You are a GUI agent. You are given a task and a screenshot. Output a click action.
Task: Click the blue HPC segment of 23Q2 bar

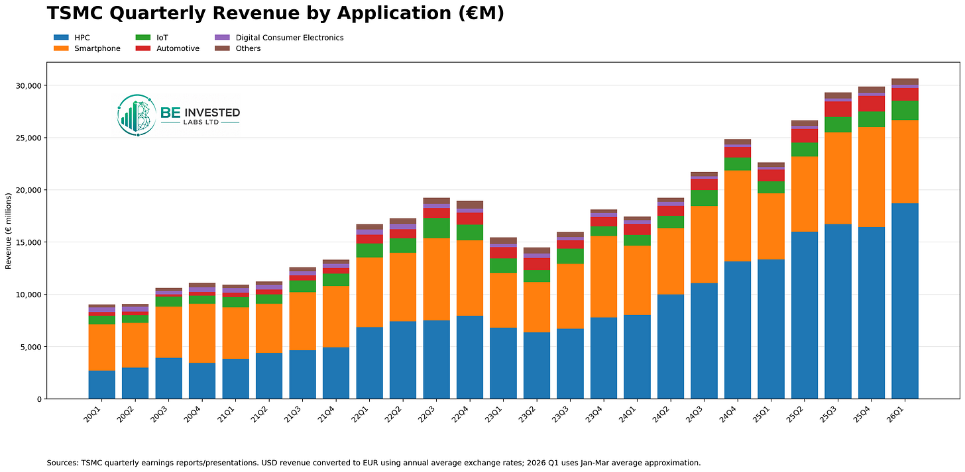click(537, 365)
